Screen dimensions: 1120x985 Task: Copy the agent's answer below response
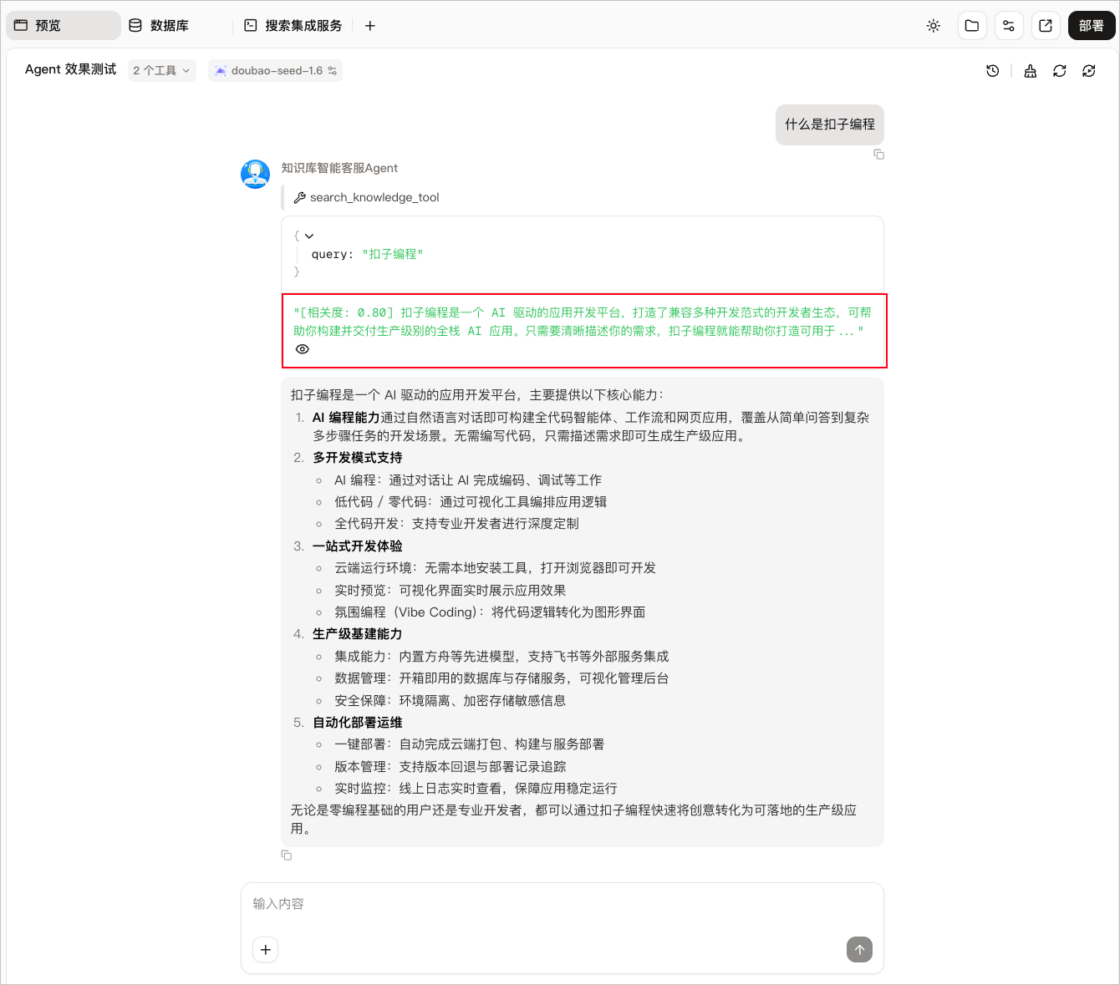click(287, 856)
